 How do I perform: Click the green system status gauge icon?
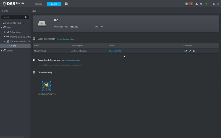206,4
